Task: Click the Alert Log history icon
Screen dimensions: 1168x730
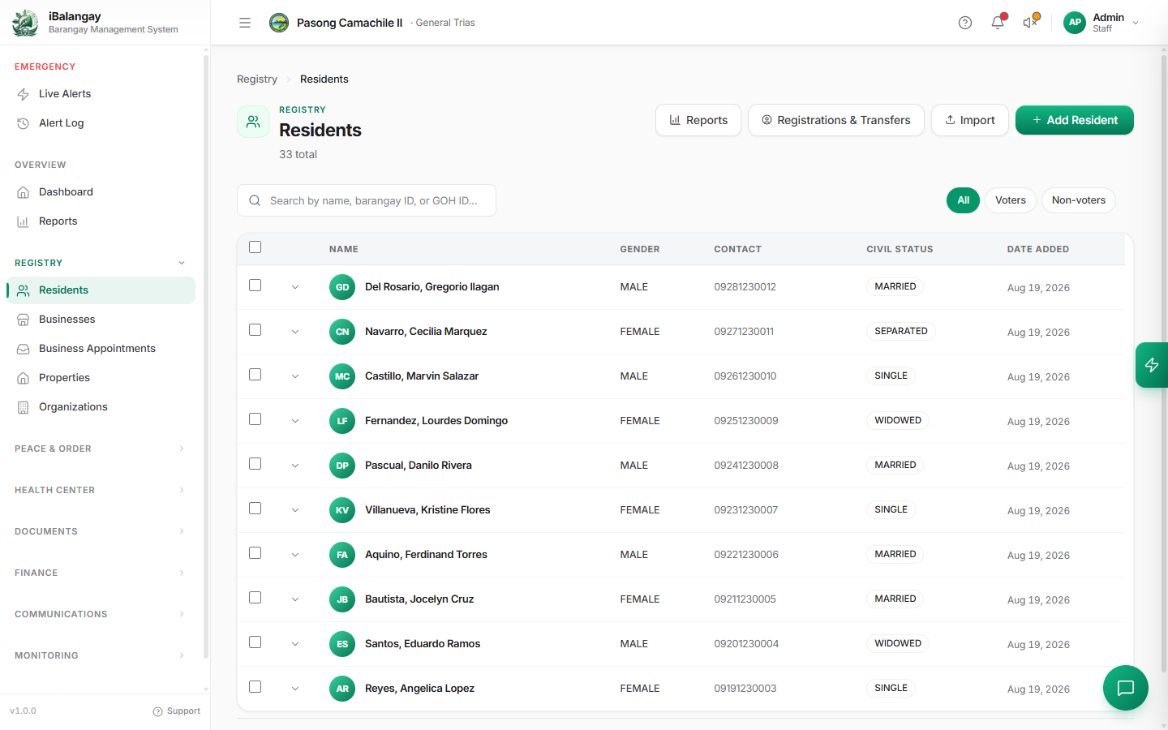Action: click(x=24, y=123)
